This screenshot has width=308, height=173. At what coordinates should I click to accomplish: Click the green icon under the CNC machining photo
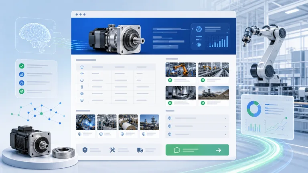(x=170, y=103)
